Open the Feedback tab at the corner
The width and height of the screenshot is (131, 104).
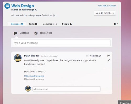pyautogui.click(x=125, y=102)
